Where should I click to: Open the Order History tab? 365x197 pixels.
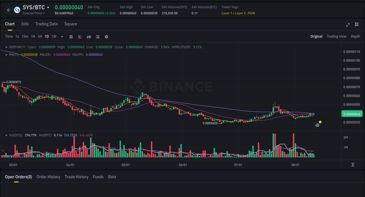[x=48, y=177]
